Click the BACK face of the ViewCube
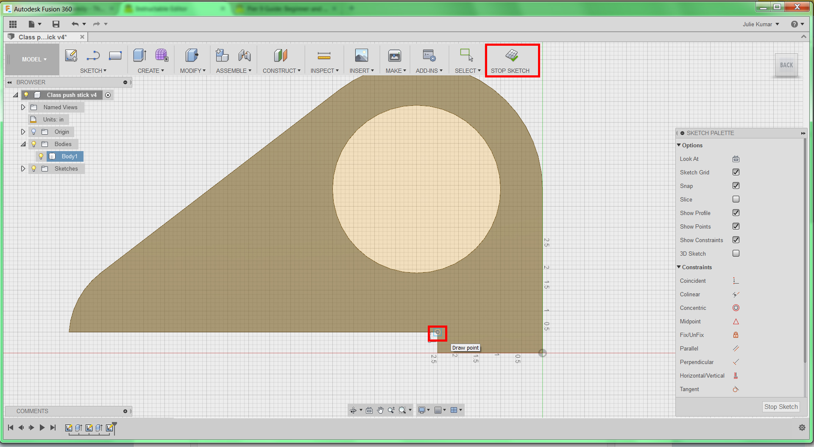Image resolution: width=814 pixels, height=447 pixels. (x=786, y=65)
